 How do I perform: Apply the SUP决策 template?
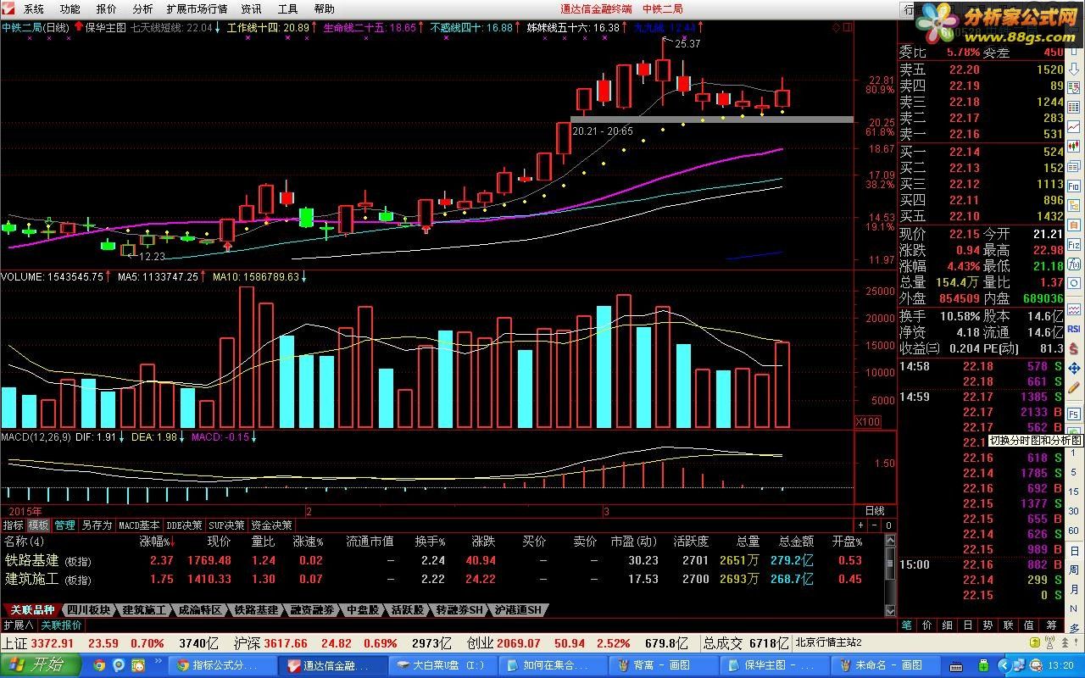pyautogui.click(x=226, y=525)
